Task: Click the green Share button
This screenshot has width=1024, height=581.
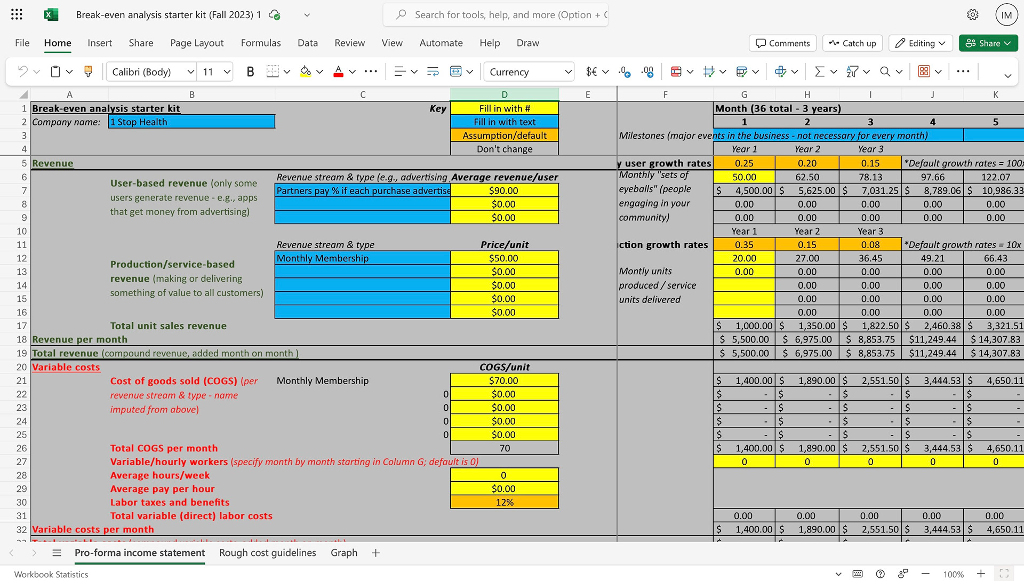Action: 988,43
